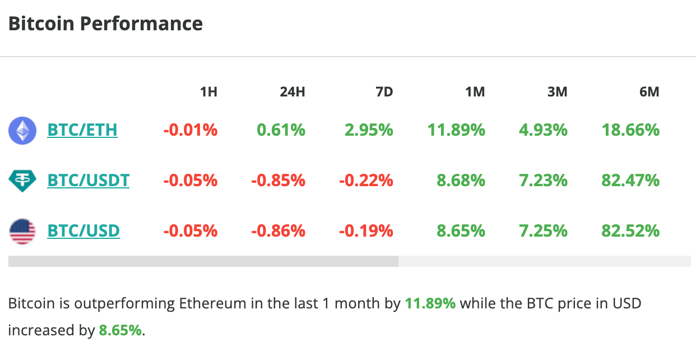Click the American flag next to BTC/USD

point(22,230)
